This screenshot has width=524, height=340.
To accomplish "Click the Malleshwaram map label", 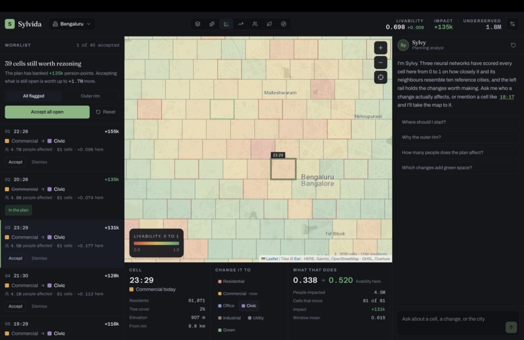I will pos(280,93).
